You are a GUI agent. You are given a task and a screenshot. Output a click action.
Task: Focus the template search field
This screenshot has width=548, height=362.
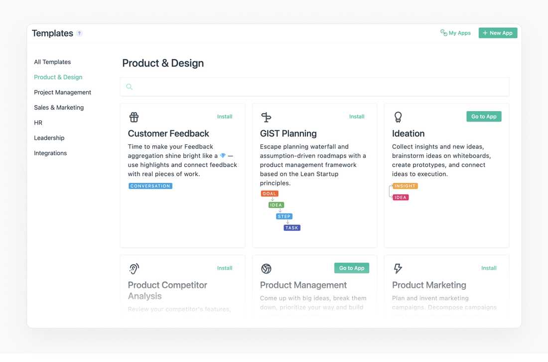[x=319, y=87]
